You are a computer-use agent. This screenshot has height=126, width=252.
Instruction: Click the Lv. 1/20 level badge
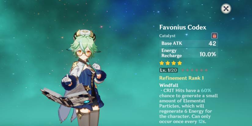pyautogui.click(x=168, y=70)
